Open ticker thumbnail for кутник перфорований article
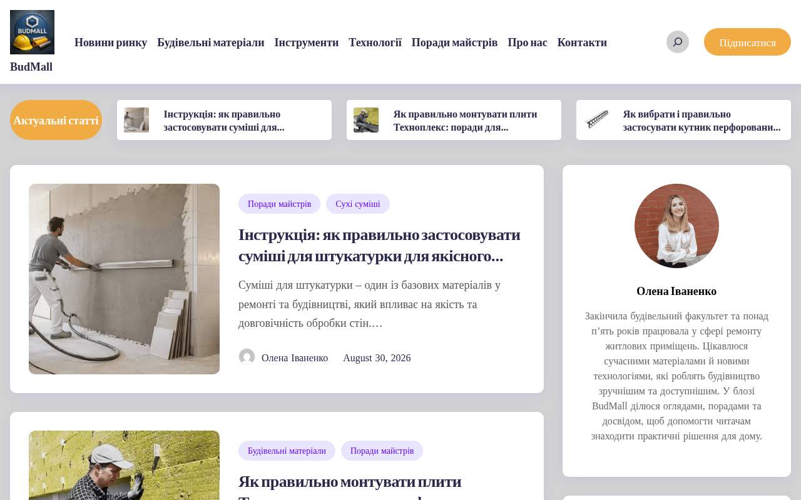Viewport: 801px width, 500px height. (x=596, y=120)
